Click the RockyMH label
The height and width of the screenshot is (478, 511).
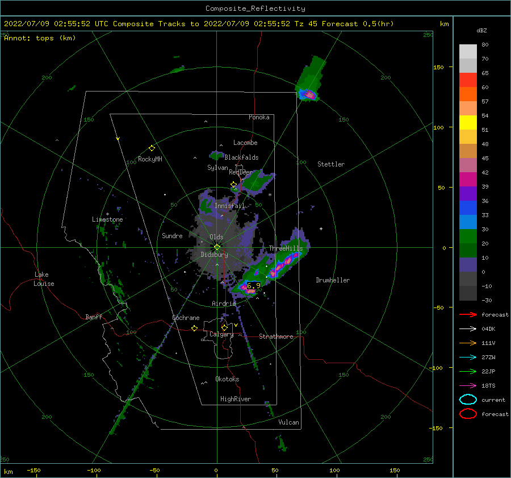[150, 159]
